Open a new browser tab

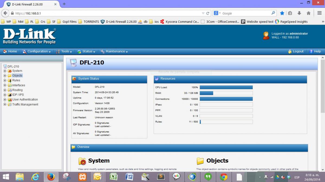click(x=64, y=4)
